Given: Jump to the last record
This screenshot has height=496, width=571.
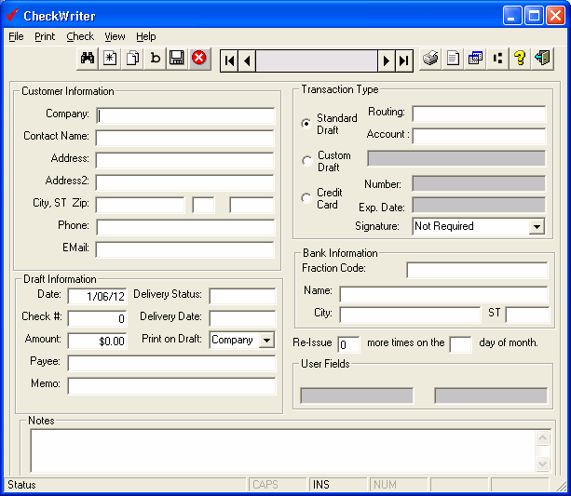Looking at the screenshot, I should (404, 60).
